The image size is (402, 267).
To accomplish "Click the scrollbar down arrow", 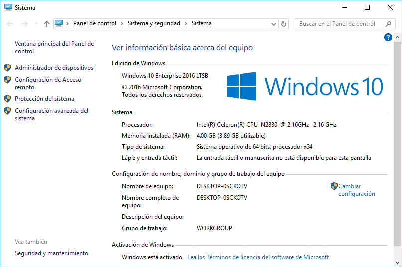I will tap(398, 263).
